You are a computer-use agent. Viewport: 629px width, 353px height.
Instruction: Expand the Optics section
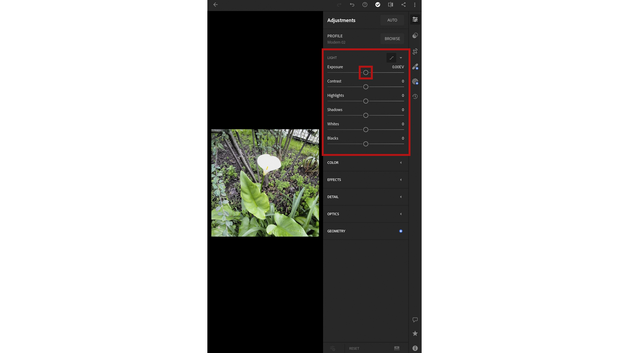pyautogui.click(x=366, y=214)
